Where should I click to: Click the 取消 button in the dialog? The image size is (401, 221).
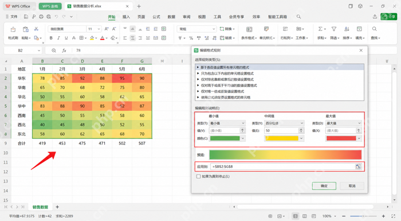[x=352, y=186]
